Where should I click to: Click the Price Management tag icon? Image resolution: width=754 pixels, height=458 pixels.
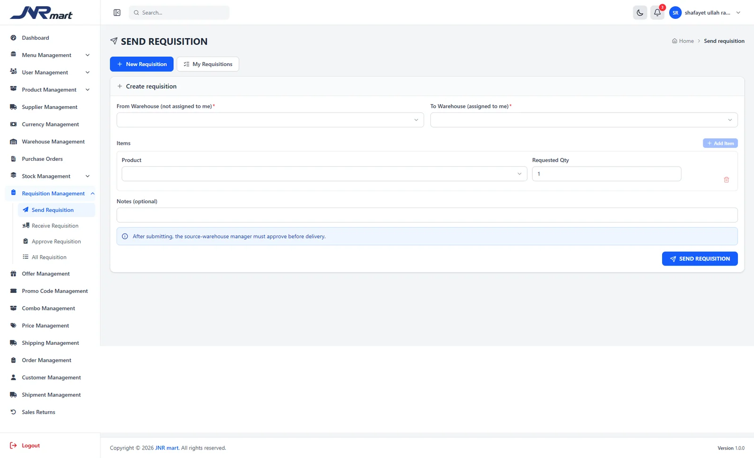point(13,325)
